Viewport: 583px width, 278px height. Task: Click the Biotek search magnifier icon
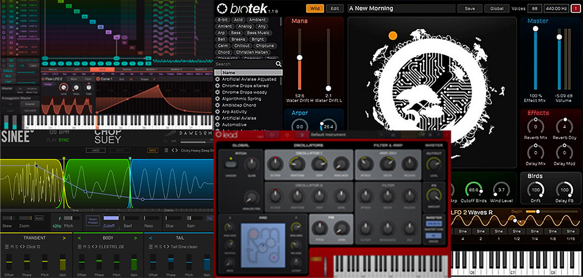click(278, 64)
